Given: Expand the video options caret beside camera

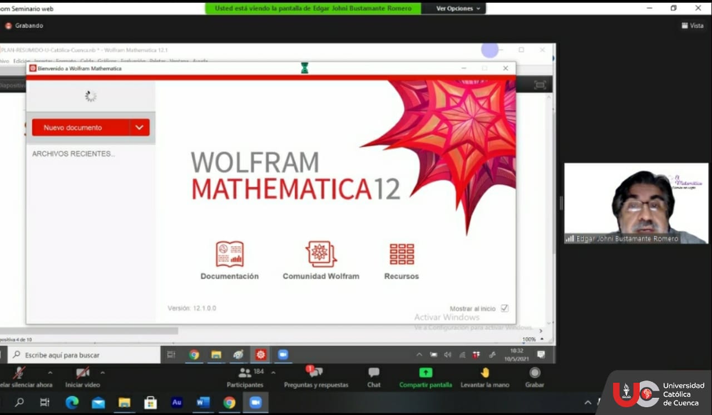Looking at the screenshot, I should pyautogui.click(x=102, y=373).
